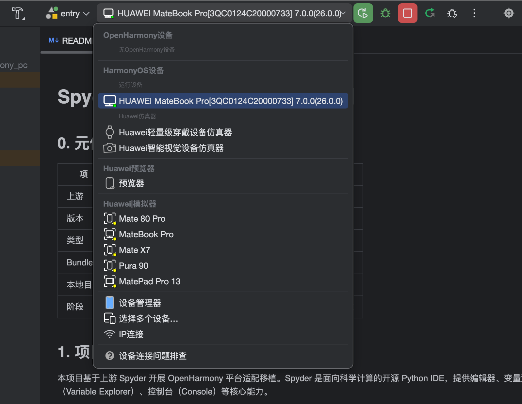Click the green Run button
This screenshot has height=404, width=522.
(363, 13)
